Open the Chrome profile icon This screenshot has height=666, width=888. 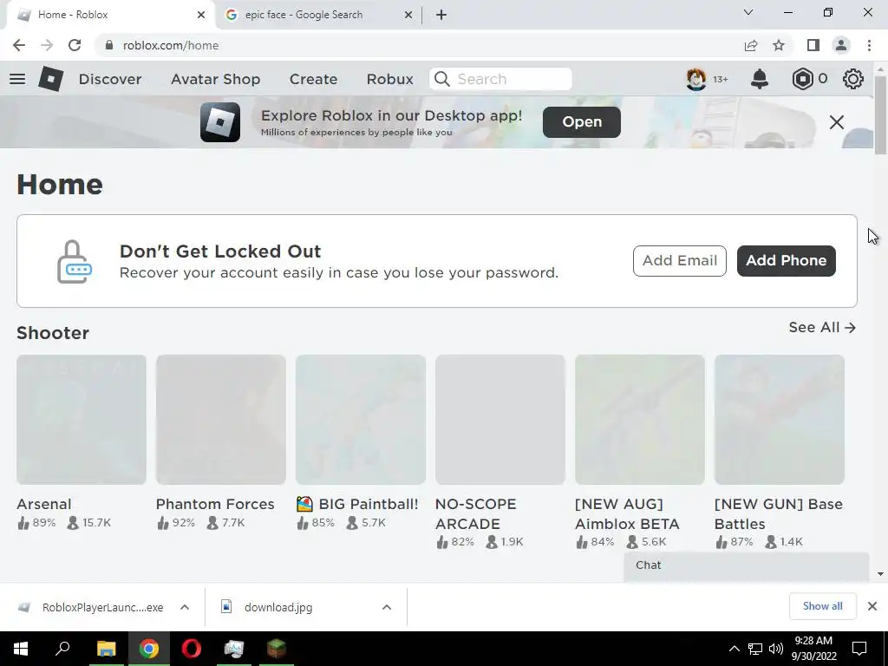point(841,45)
